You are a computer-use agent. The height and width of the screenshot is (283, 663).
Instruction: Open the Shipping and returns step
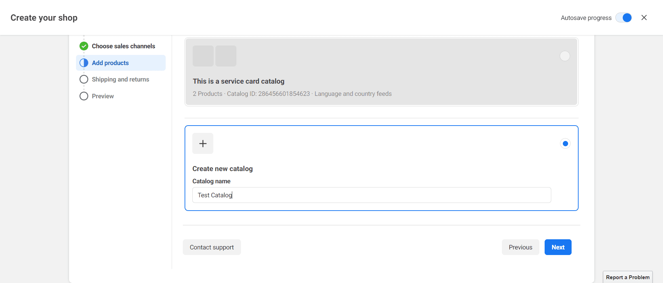coord(120,79)
